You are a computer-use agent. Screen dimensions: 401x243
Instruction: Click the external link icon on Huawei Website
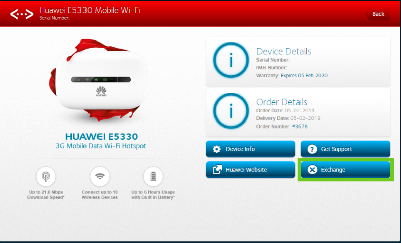pyautogui.click(x=217, y=170)
